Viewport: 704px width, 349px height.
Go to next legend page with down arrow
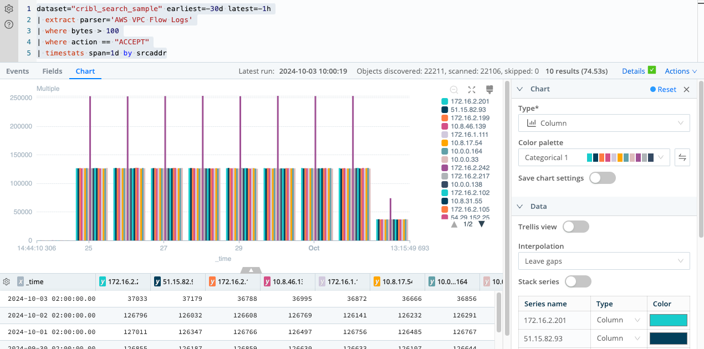480,224
